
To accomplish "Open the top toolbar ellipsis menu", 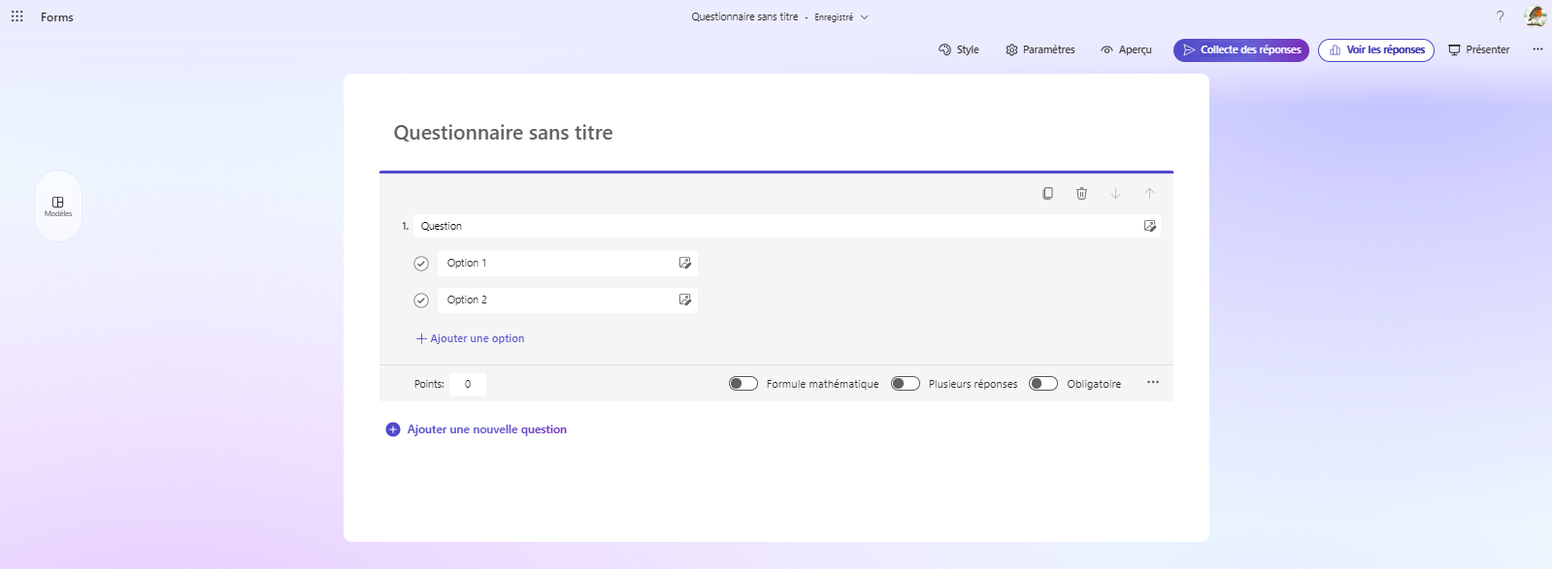I will click(x=1537, y=49).
